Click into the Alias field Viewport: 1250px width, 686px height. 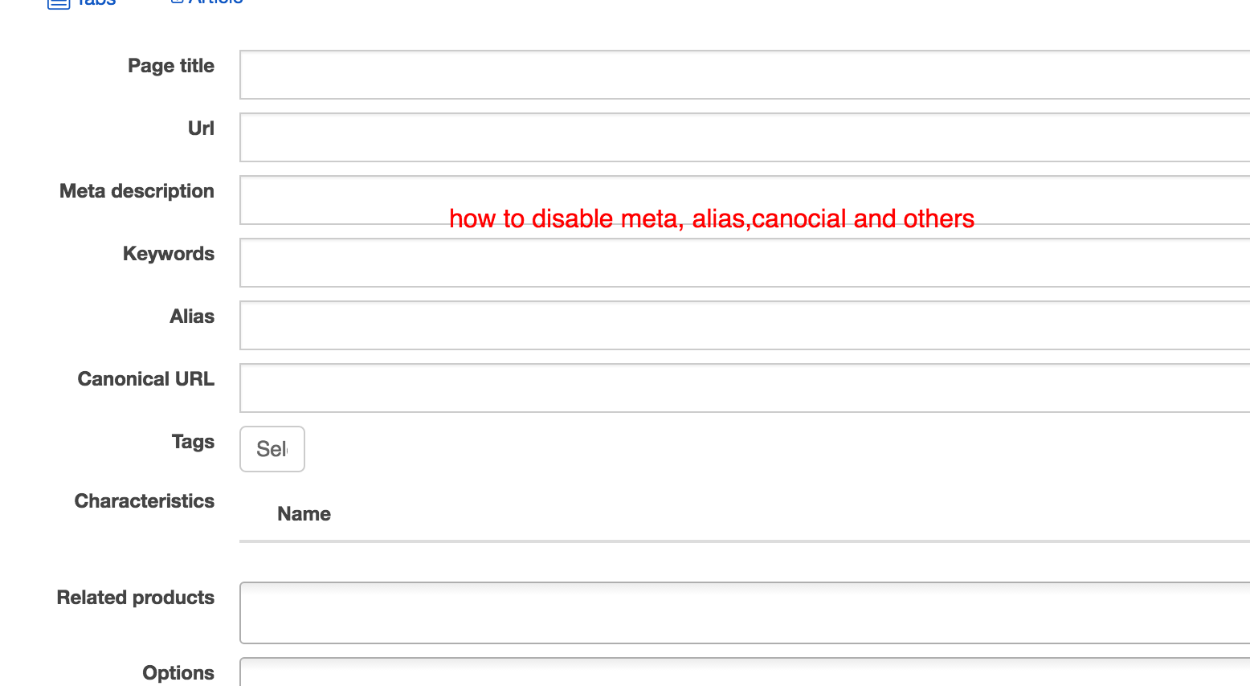tap(744, 325)
